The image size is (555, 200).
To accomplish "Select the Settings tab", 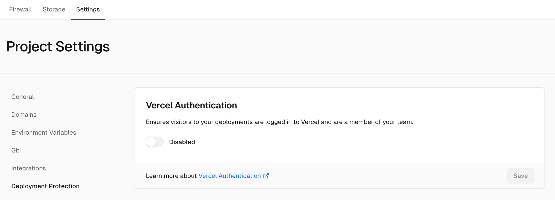I will tap(88, 9).
